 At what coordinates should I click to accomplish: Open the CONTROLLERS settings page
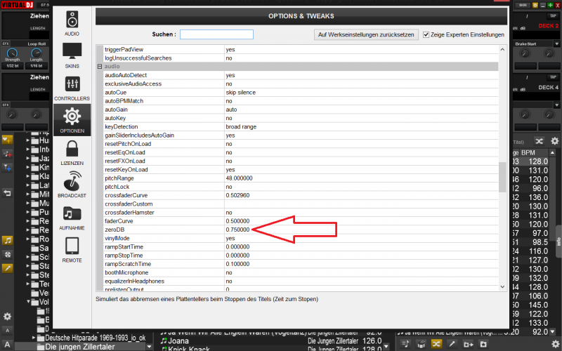(72, 88)
